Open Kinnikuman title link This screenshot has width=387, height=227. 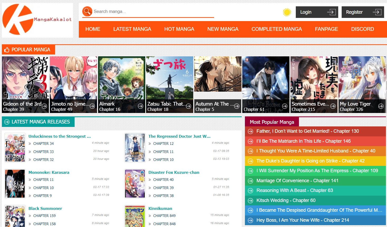pyautogui.click(x=160, y=209)
